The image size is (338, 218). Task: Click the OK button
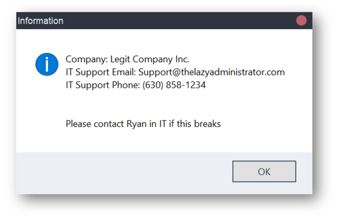pos(264,171)
